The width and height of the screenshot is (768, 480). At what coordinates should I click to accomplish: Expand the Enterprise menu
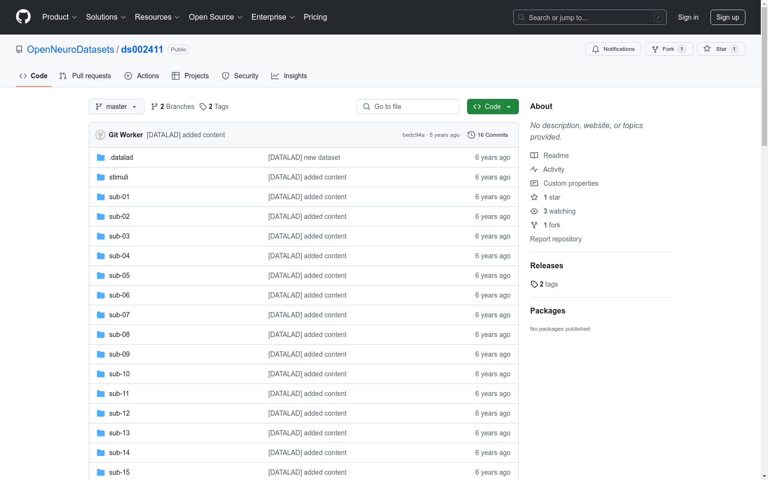[x=273, y=17]
